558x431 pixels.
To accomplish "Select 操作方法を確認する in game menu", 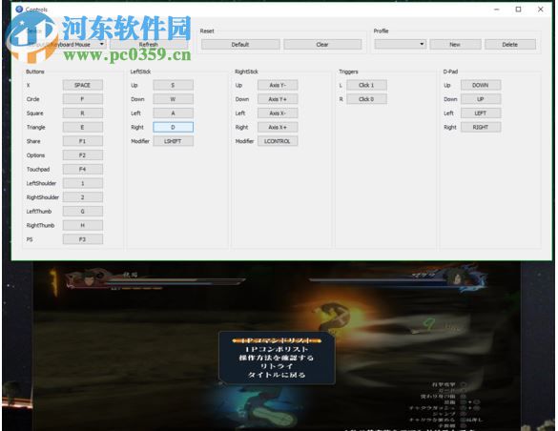I will coord(277,358).
